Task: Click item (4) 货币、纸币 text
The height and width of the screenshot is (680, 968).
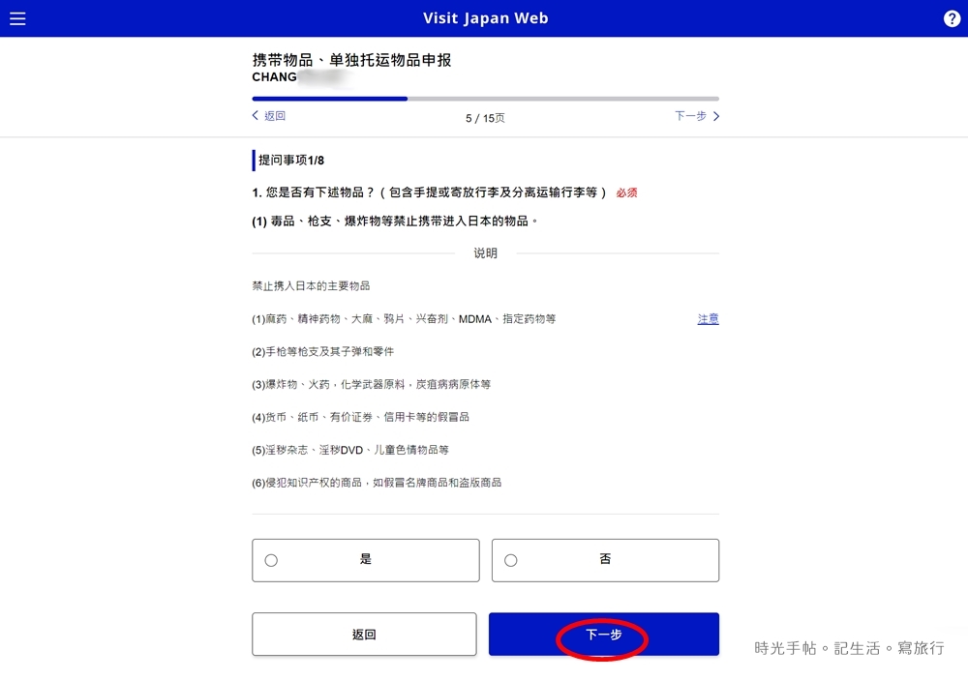Action: (x=360, y=417)
